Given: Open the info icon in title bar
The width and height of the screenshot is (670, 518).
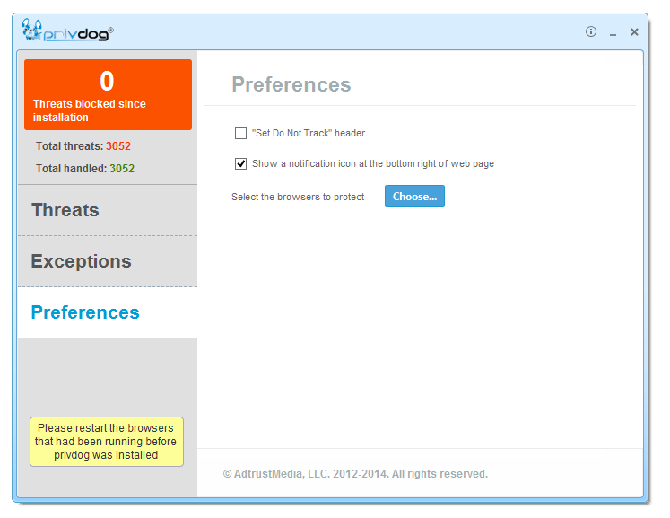Looking at the screenshot, I should pyautogui.click(x=591, y=31).
